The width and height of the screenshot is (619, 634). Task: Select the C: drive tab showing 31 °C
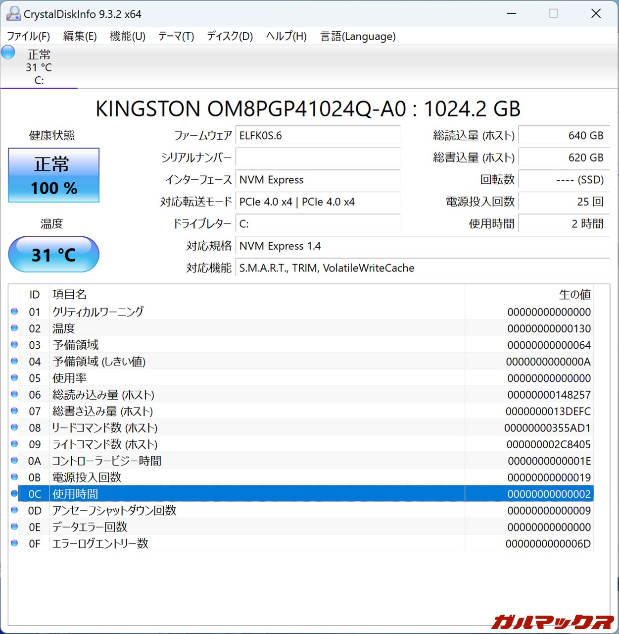[39, 67]
